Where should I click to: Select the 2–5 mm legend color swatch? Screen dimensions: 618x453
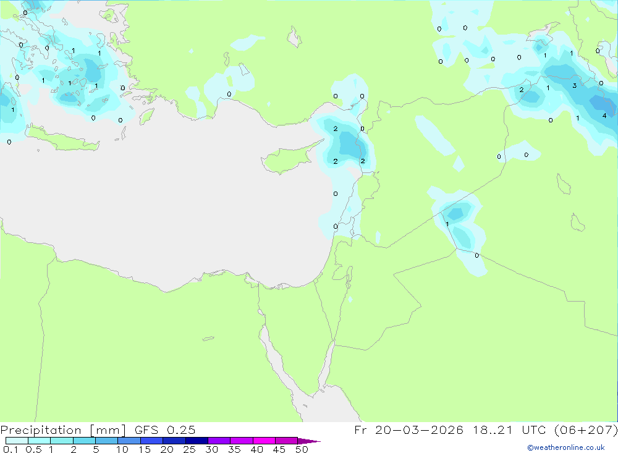pos(84,441)
